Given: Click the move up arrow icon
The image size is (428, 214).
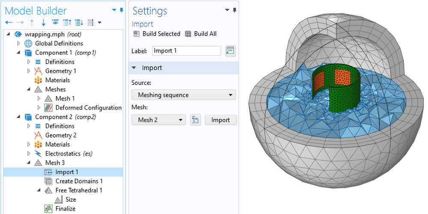Looking at the screenshot, I should pyautogui.click(x=32, y=23).
